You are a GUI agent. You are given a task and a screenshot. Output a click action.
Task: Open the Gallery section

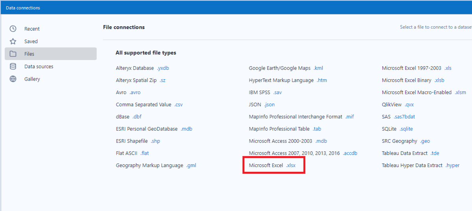[x=32, y=79]
